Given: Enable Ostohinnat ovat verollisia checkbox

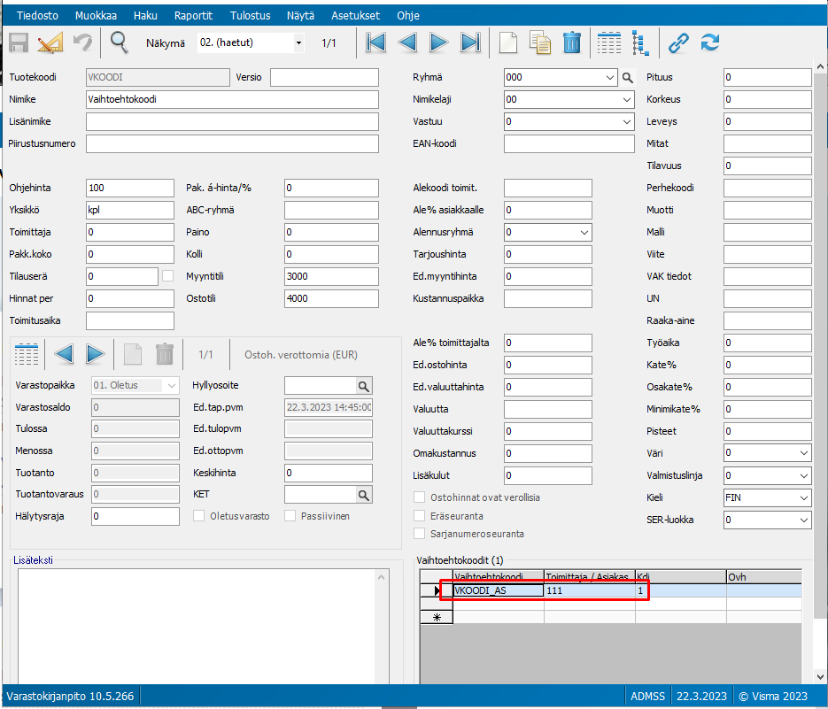Looking at the screenshot, I should 421,497.
